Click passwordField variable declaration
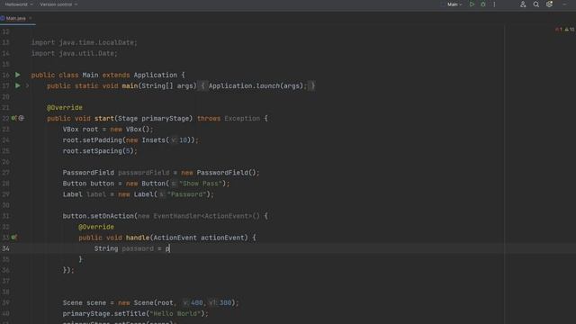 click(x=144, y=173)
